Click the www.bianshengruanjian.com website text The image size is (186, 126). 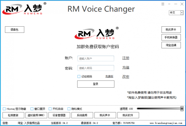coord(166,123)
